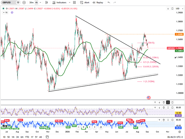Maximize the bottom blue oscillator pane
This screenshot has height=139, width=185.
click(x=172, y=120)
